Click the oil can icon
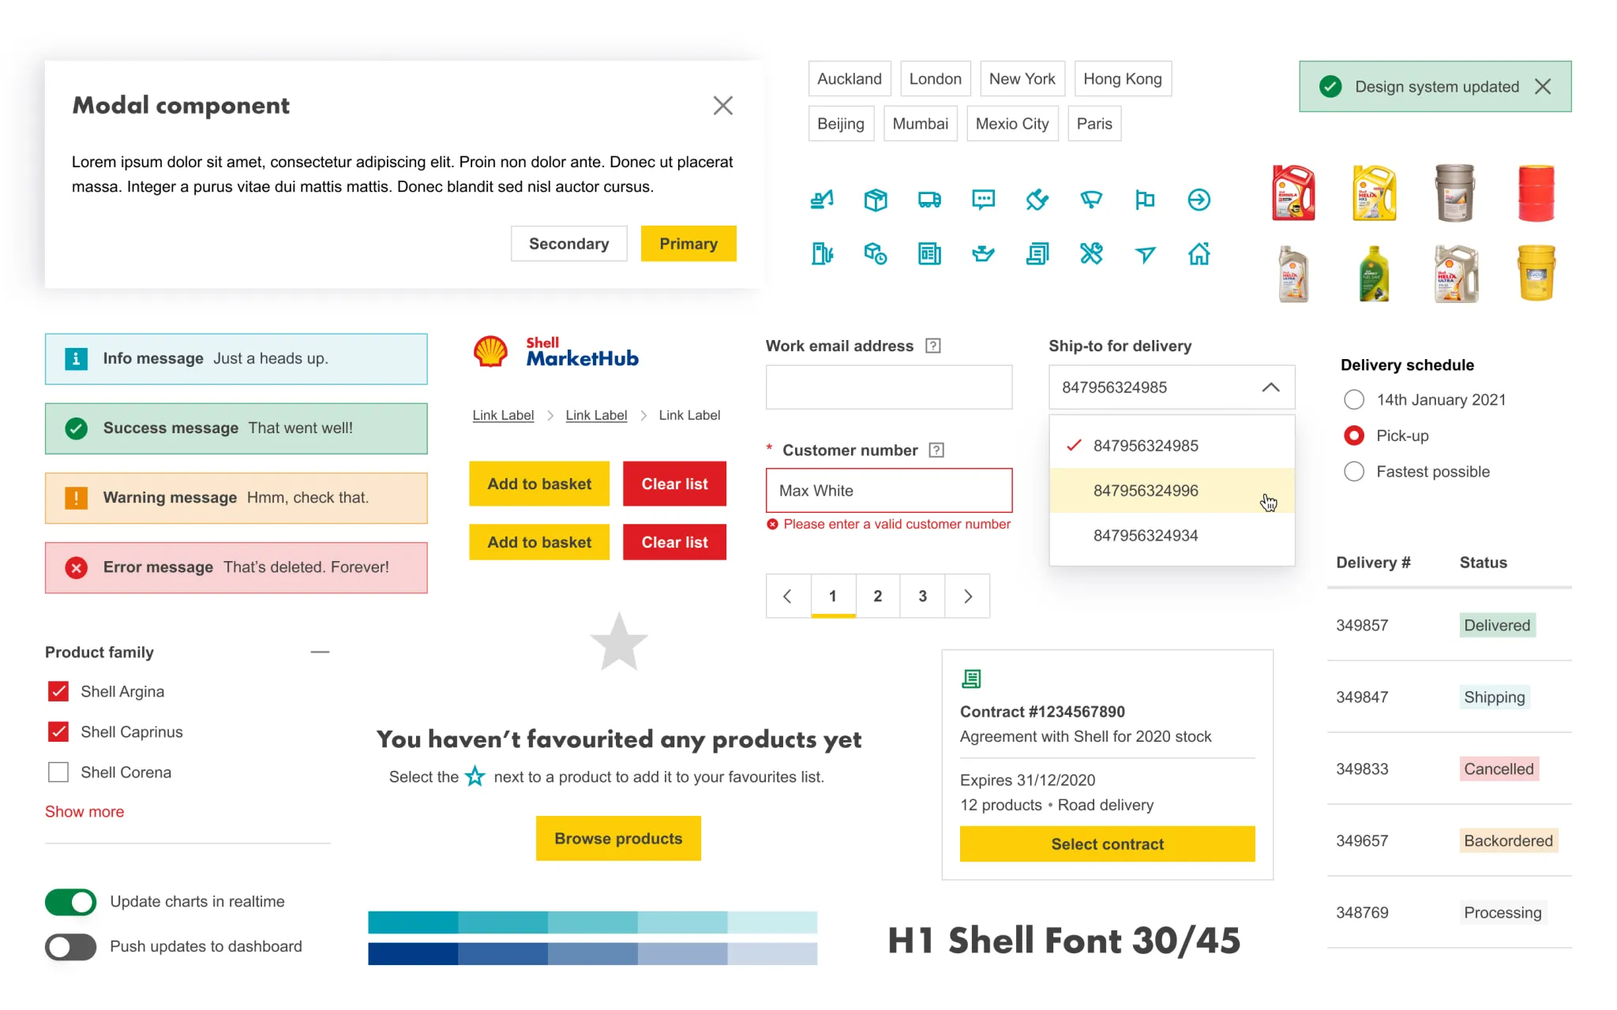The image size is (1617, 1010). tap(983, 253)
